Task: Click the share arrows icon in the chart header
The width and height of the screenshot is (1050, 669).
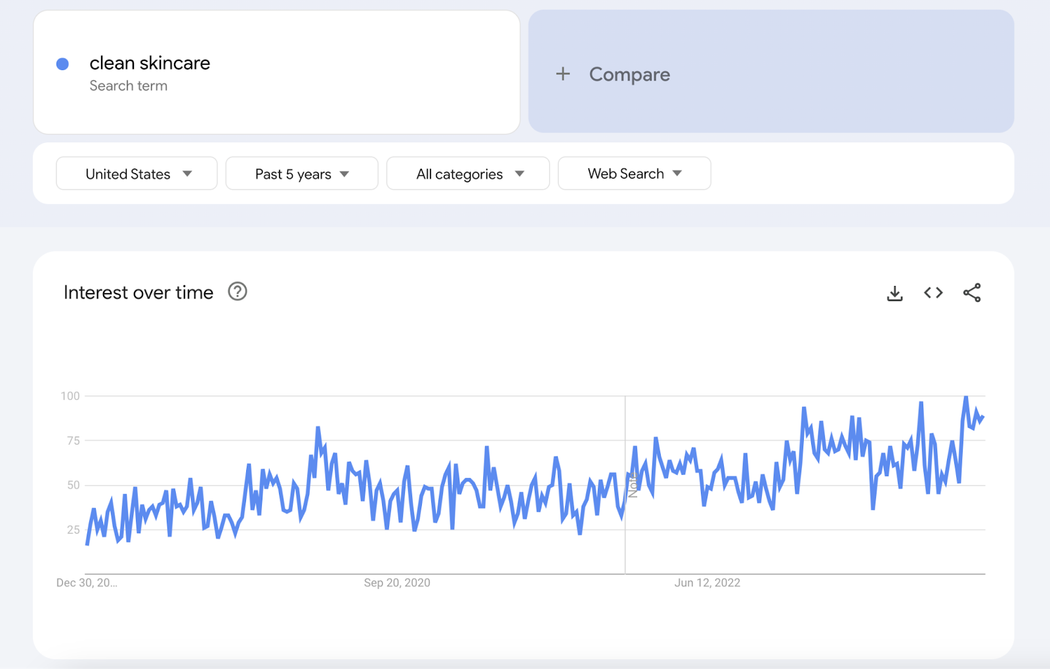Action: (x=972, y=293)
